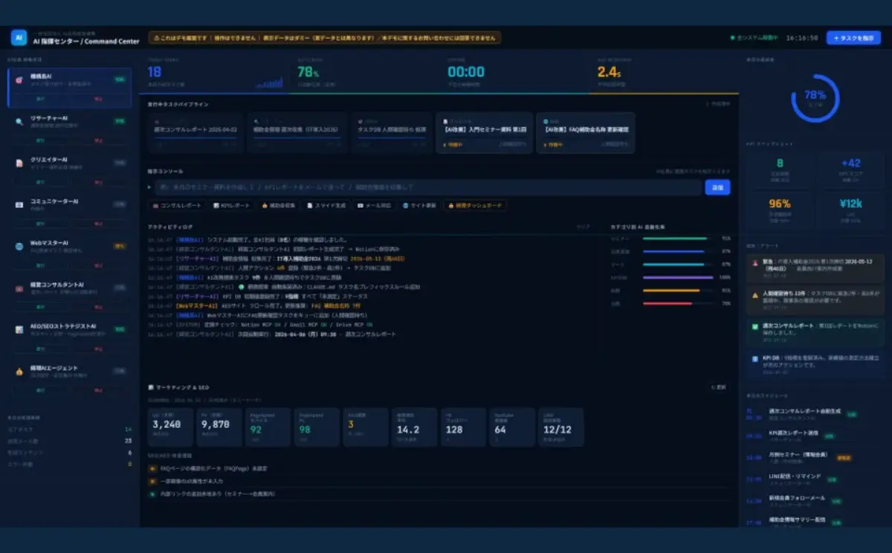This screenshot has width=892, height=553.
Task: Open the 経理ダッシュボード chip
Action: [475, 205]
